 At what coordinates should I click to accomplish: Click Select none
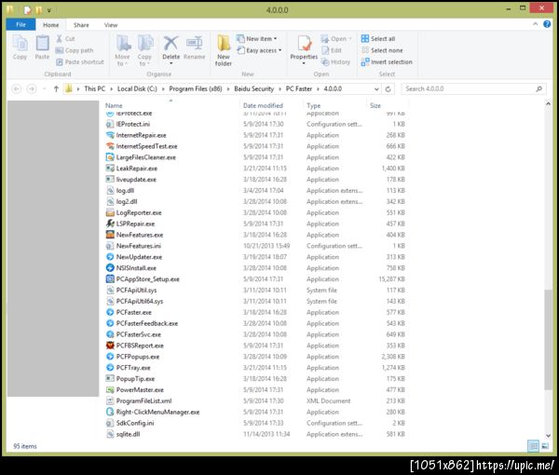pyautogui.click(x=382, y=50)
